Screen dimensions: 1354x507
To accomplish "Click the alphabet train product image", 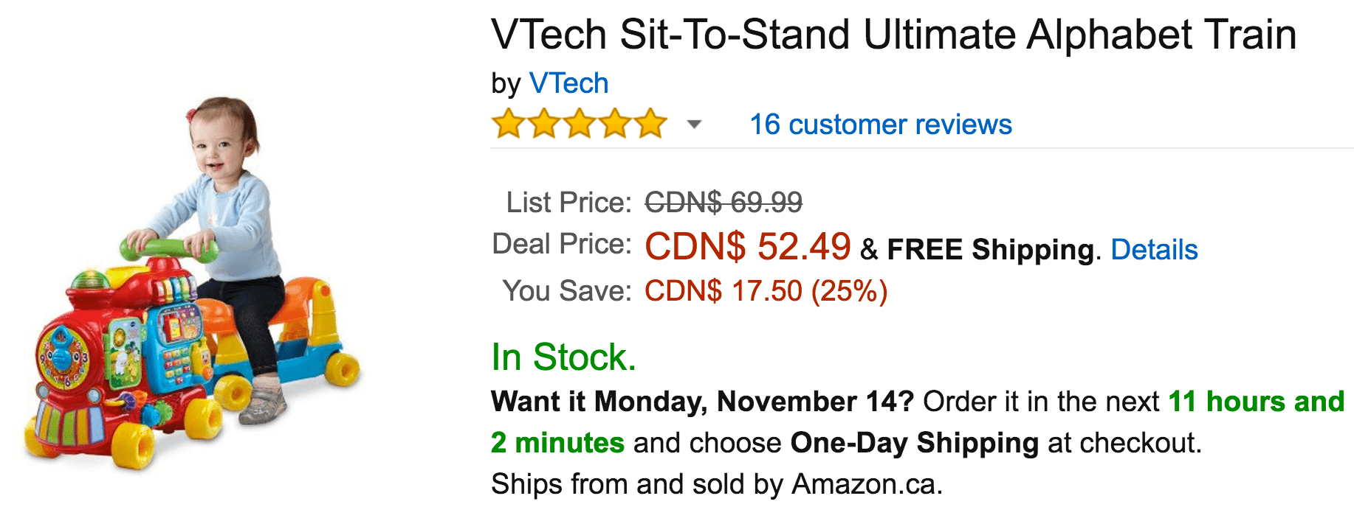I will [193, 284].
